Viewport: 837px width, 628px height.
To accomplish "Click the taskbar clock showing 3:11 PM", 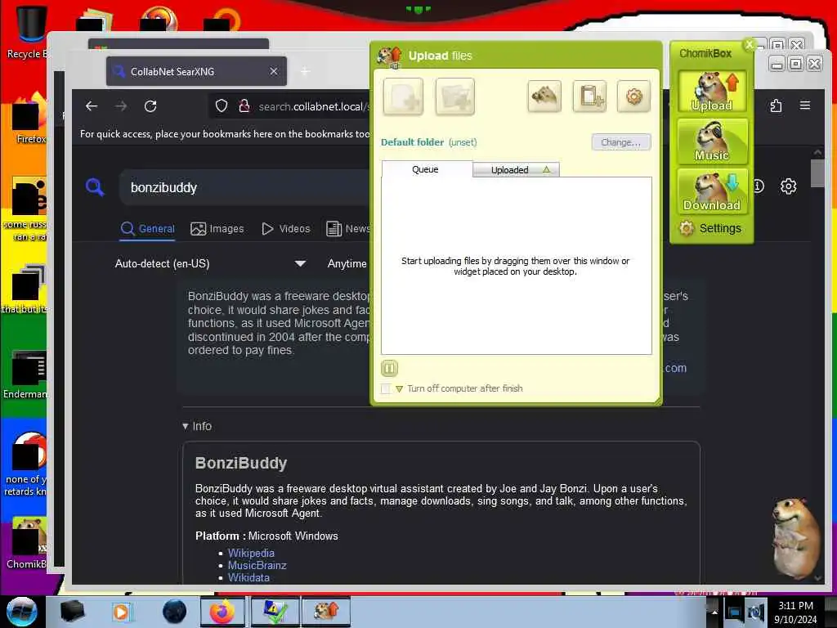I will [x=795, y=612].
